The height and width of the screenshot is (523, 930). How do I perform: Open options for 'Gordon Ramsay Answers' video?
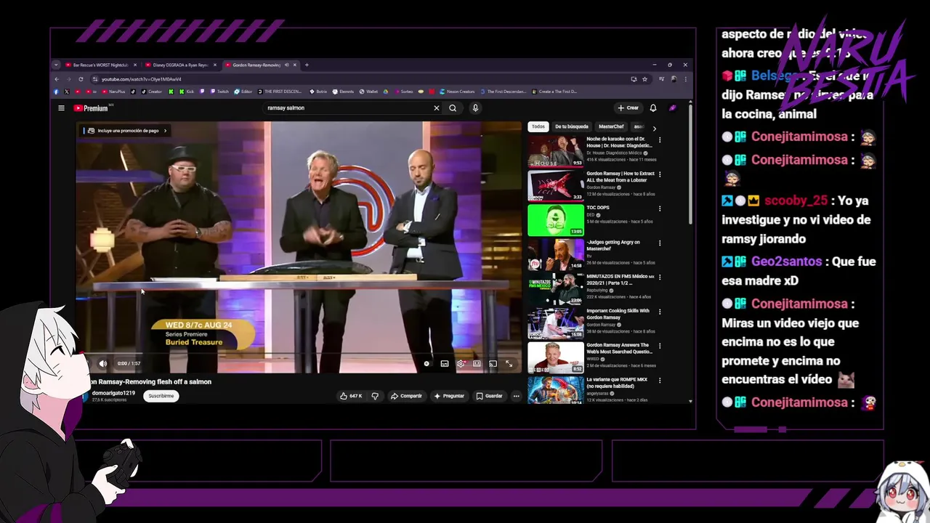tap(660, 346)
